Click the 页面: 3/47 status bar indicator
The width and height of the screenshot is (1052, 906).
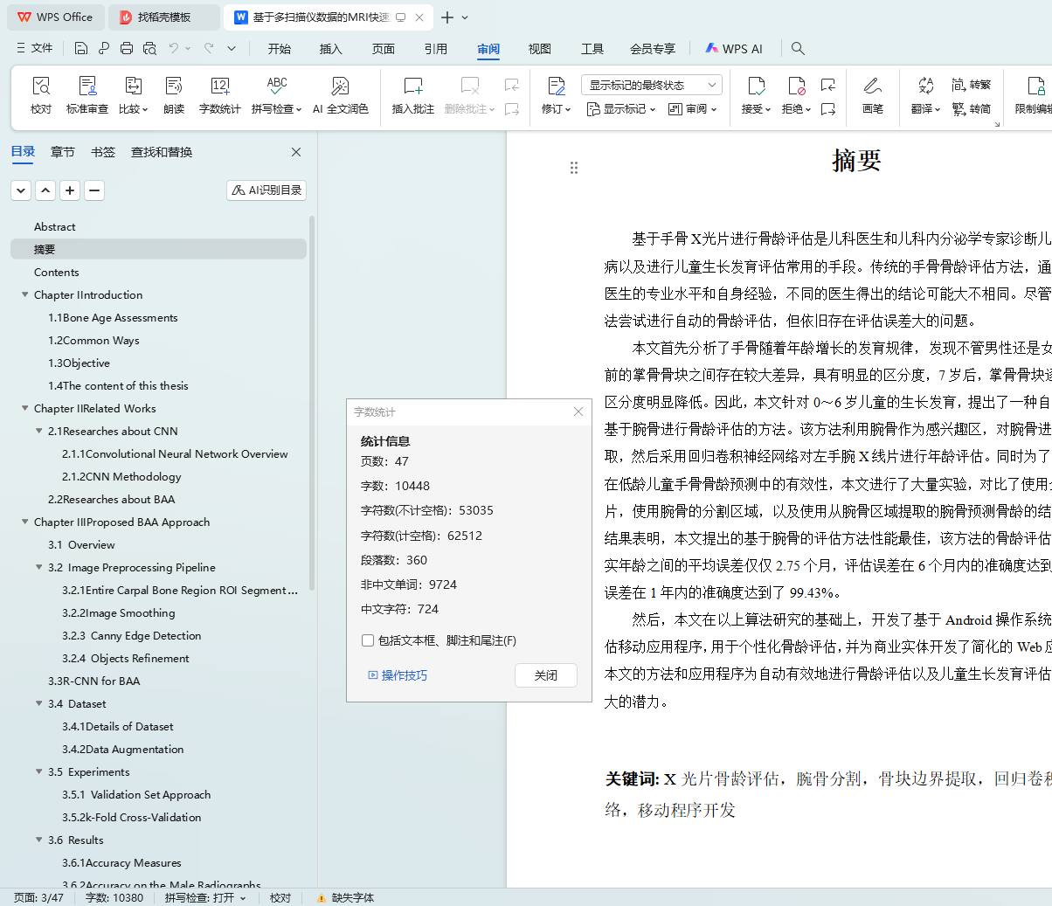click(39, 897)
